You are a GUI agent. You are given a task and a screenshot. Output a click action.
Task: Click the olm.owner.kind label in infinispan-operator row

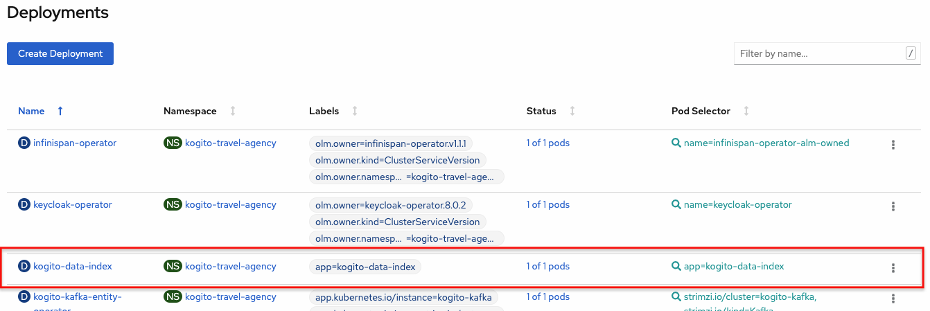click(x=398, y=161)
